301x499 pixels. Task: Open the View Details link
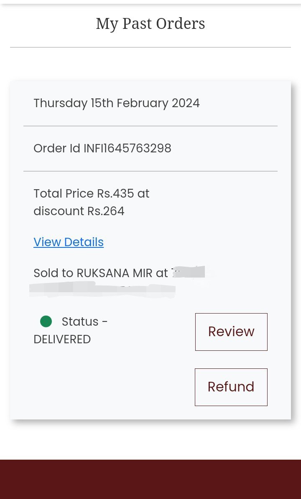pos(69,242)
